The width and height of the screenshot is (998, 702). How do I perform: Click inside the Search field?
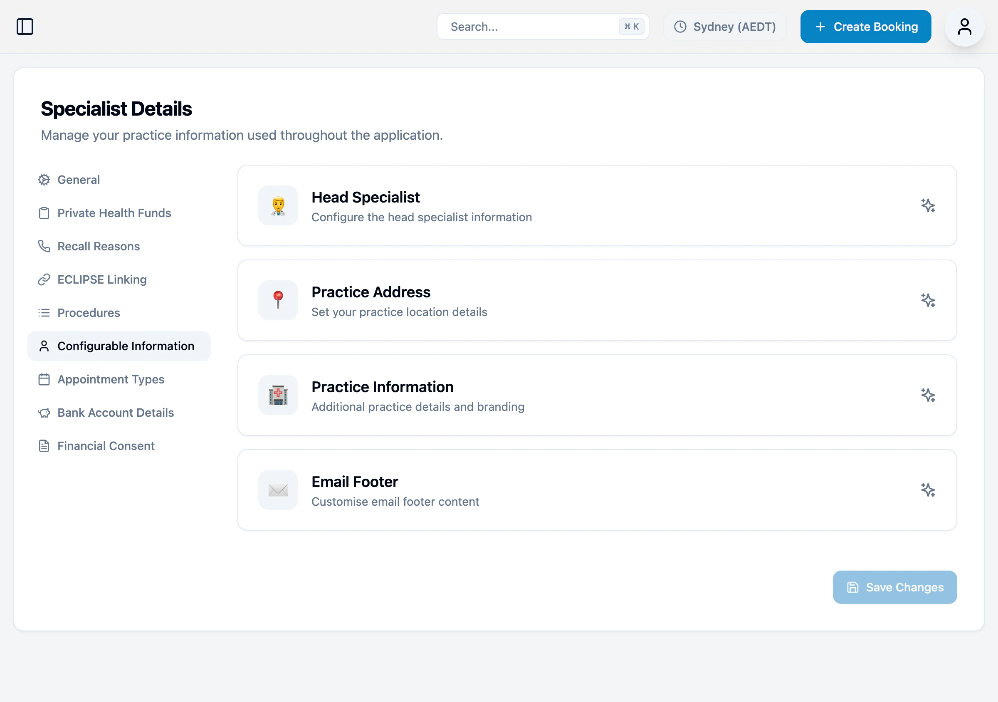pyautogui.click(x=521, y=27)
